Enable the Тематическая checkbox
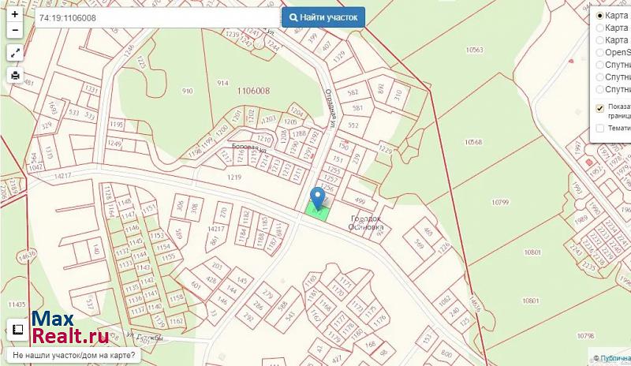 tap(600, 128)
